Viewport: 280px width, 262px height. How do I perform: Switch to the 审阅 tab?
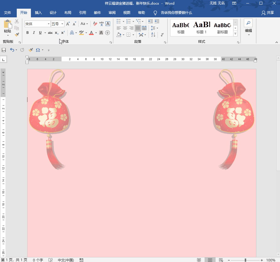(112, 13)
